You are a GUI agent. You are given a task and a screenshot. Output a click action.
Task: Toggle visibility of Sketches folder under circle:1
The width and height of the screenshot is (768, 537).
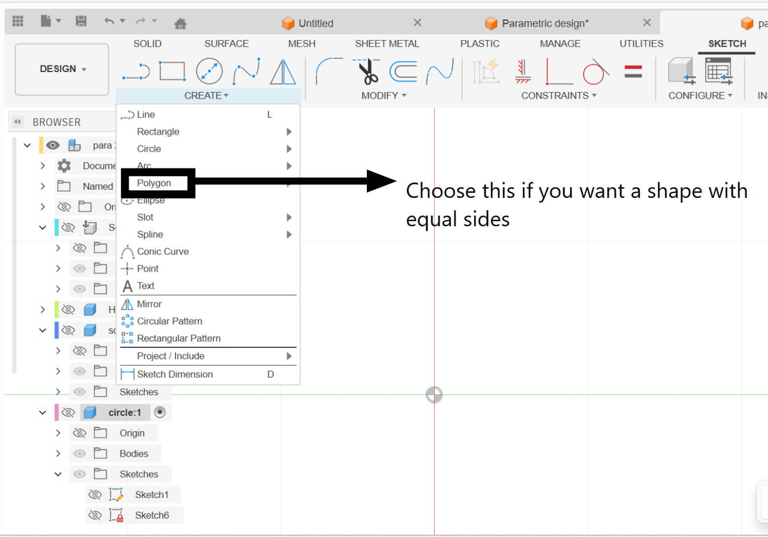(79, 474)
